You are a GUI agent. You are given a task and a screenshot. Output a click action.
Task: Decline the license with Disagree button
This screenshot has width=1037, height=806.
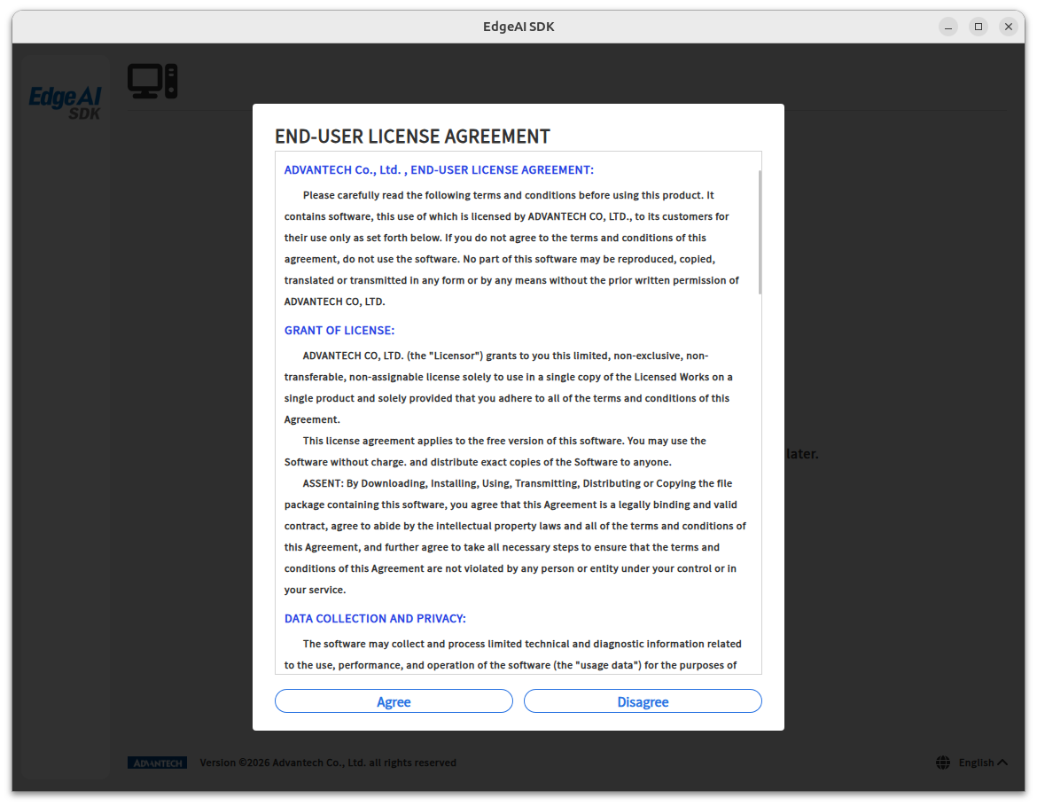(x=643, y=700)
